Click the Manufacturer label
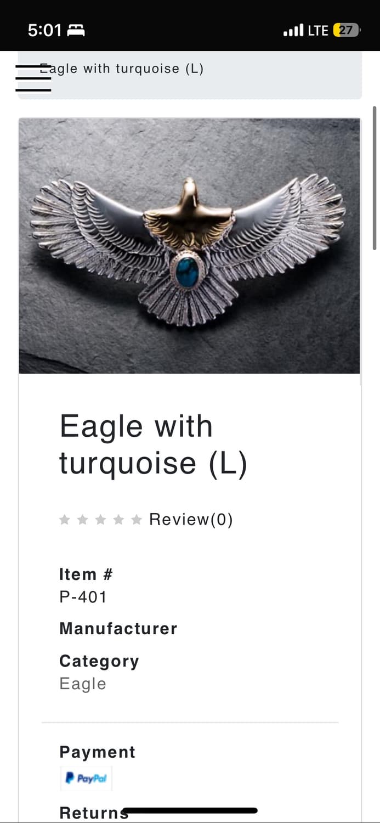Image resolution: width=380 pixels, height=823 pixels. tap(118, 629)
